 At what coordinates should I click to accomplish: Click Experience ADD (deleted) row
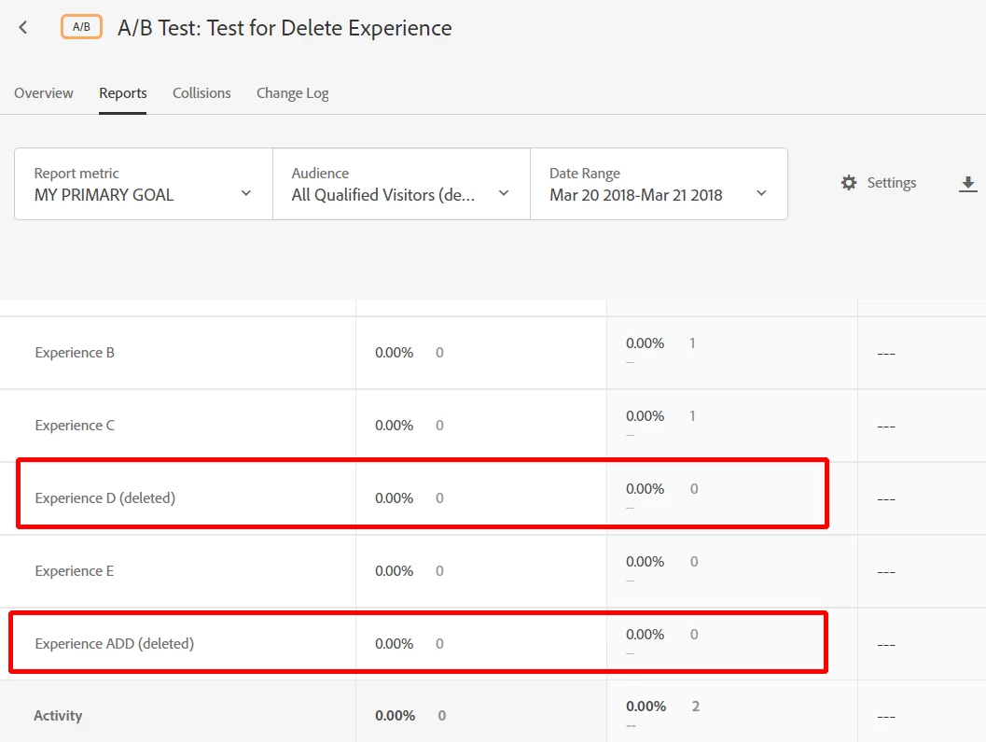tap(114, 644)
